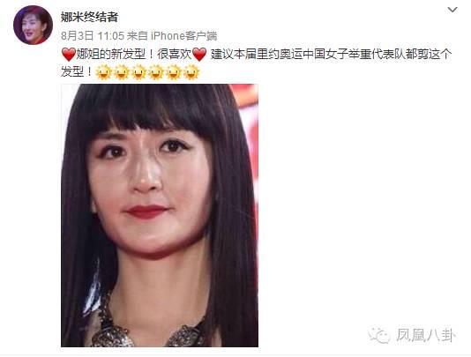
Task: Open the 娜米终结者 username profile link
Action: pos(89,17)
